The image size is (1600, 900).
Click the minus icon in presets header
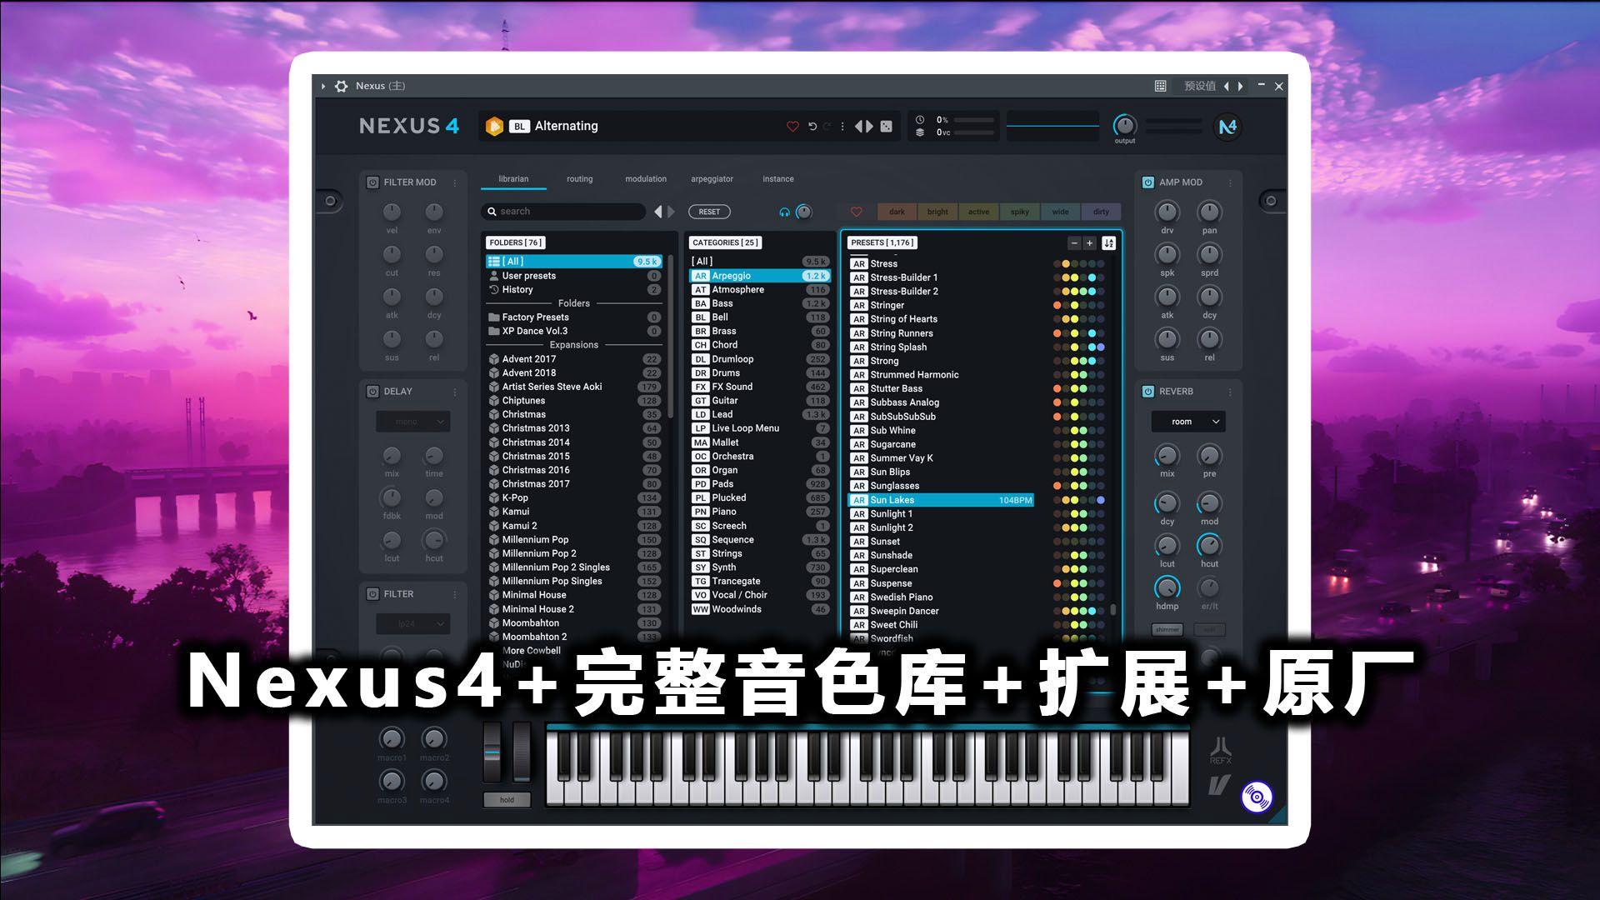(x=1074, y=243)
